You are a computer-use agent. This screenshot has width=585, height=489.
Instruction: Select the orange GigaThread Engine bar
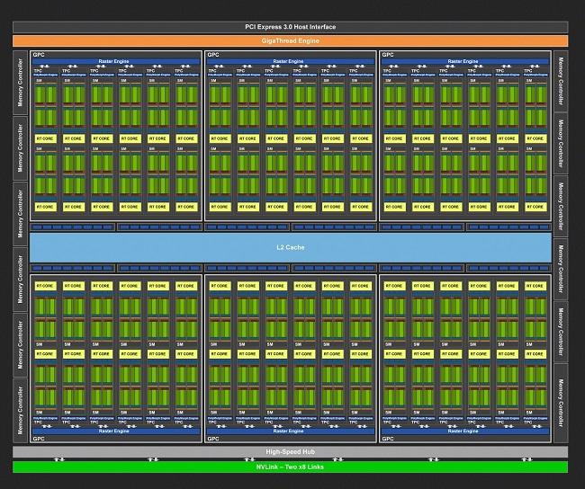291,40
